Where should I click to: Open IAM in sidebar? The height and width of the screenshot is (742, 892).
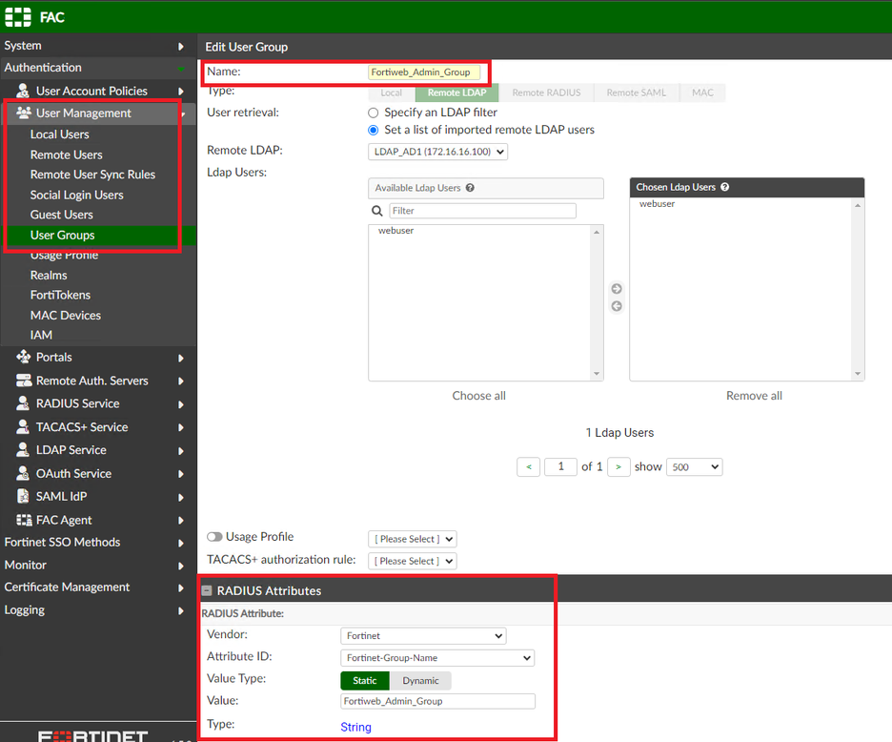point(41,335)
